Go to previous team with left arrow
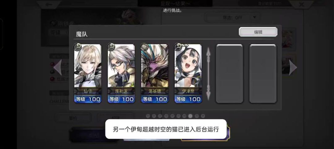Viewport: 334px width, 149px height. [x=58, y=68]
